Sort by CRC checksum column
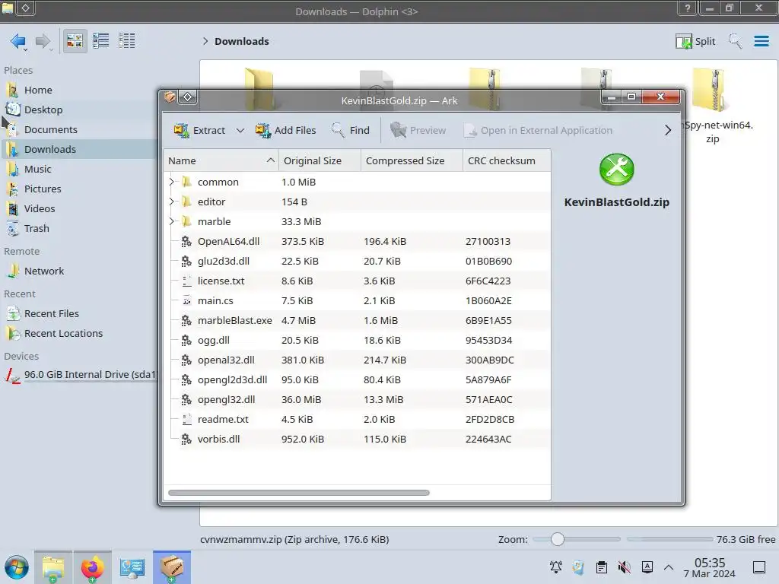This screenshot has height=584, width=779. coord(506,160)
